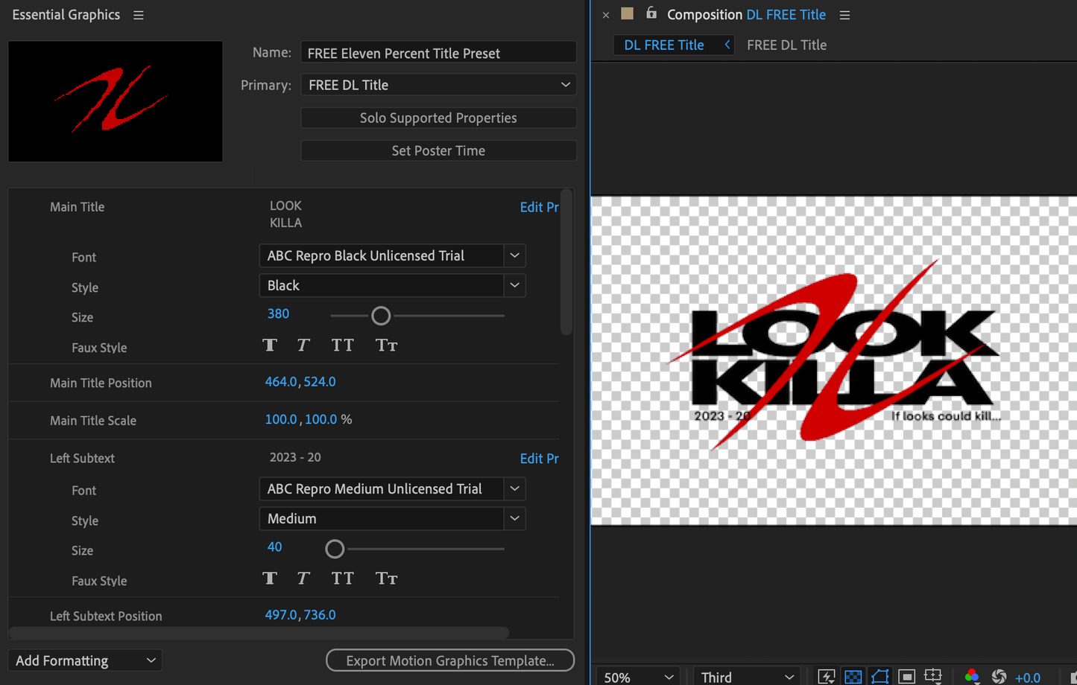This screenshot has height=685, width=1077.
Task: Click the RGB show channel icon
Action: 971,676
